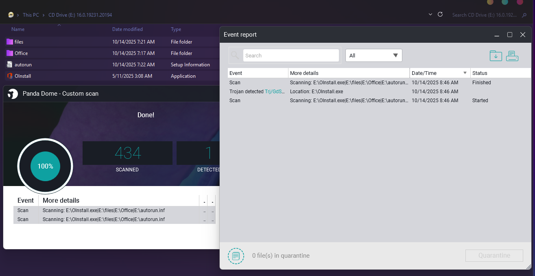Expand chevron before This PC breadcrumb

[x=18, y=15]
